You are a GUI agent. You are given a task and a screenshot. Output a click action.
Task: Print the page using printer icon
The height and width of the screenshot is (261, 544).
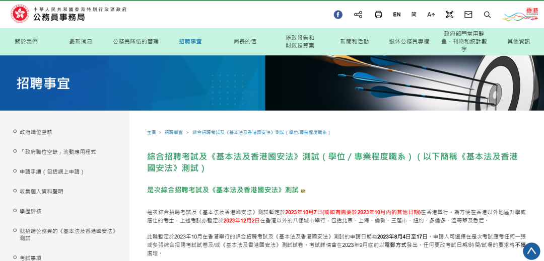click(378, 15)
